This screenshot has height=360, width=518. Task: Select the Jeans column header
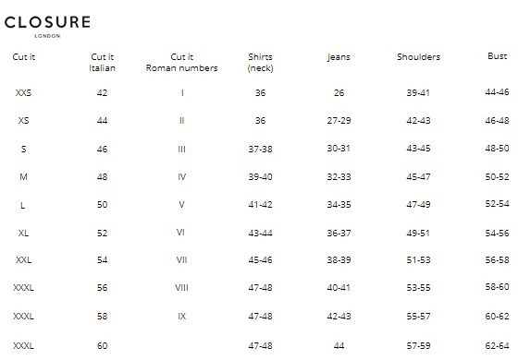[x=339, y=57]
